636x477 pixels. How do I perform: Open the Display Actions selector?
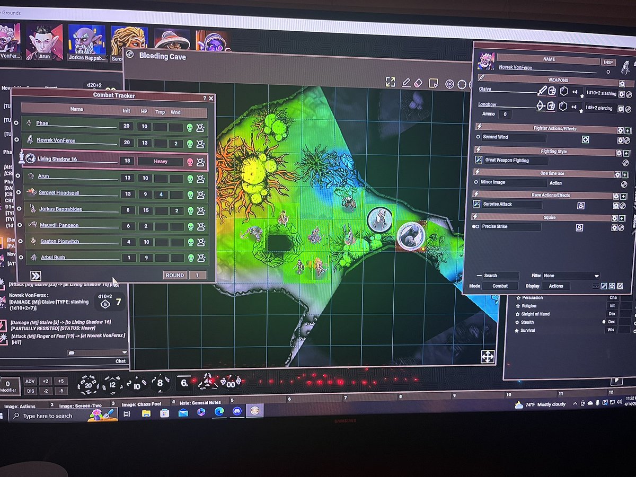coord(555,286)
